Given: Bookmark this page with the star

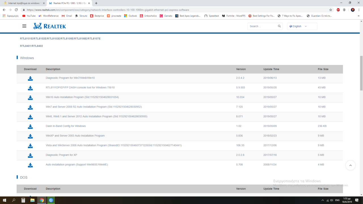Looking at the screenshot, I should pos(331,10).
